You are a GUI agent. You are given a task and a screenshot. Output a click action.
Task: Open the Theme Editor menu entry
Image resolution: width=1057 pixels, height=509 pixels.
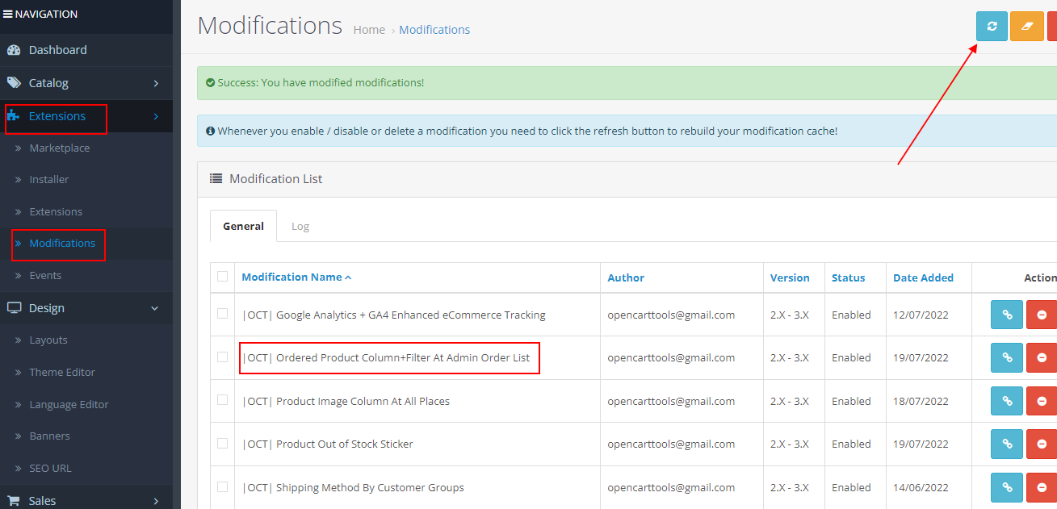click(61, 371)
